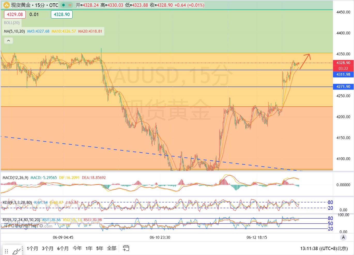354x255 pixels.
Task: Set the time range to 3个月
Action: [48, 249]
